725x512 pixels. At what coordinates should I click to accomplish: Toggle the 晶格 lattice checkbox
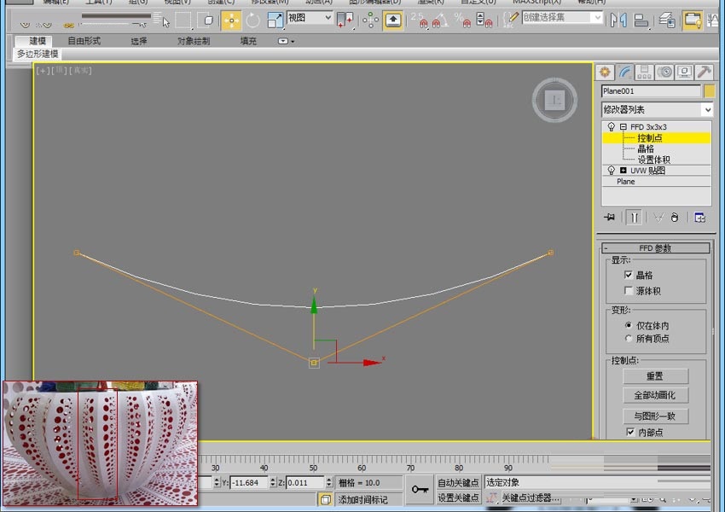629,275
